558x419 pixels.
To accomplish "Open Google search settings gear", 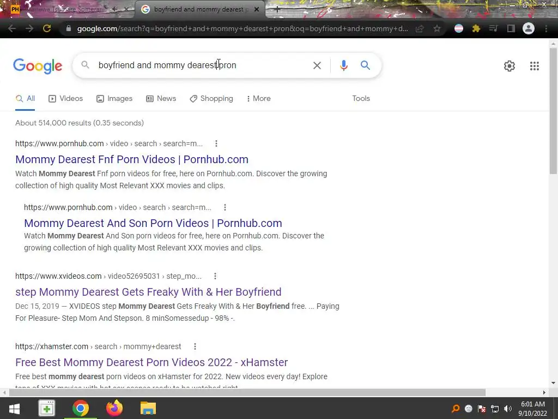I will [510, 66].
